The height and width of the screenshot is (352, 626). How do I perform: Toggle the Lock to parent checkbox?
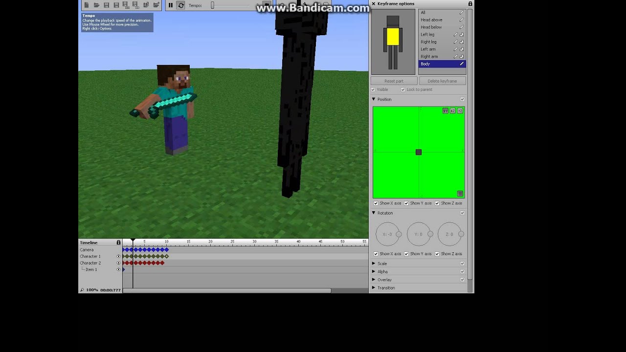pos(403,89)
